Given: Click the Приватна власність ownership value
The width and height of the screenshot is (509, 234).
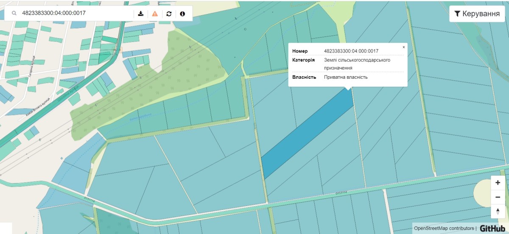Looking at the screenshot, I should click(346, 77).
